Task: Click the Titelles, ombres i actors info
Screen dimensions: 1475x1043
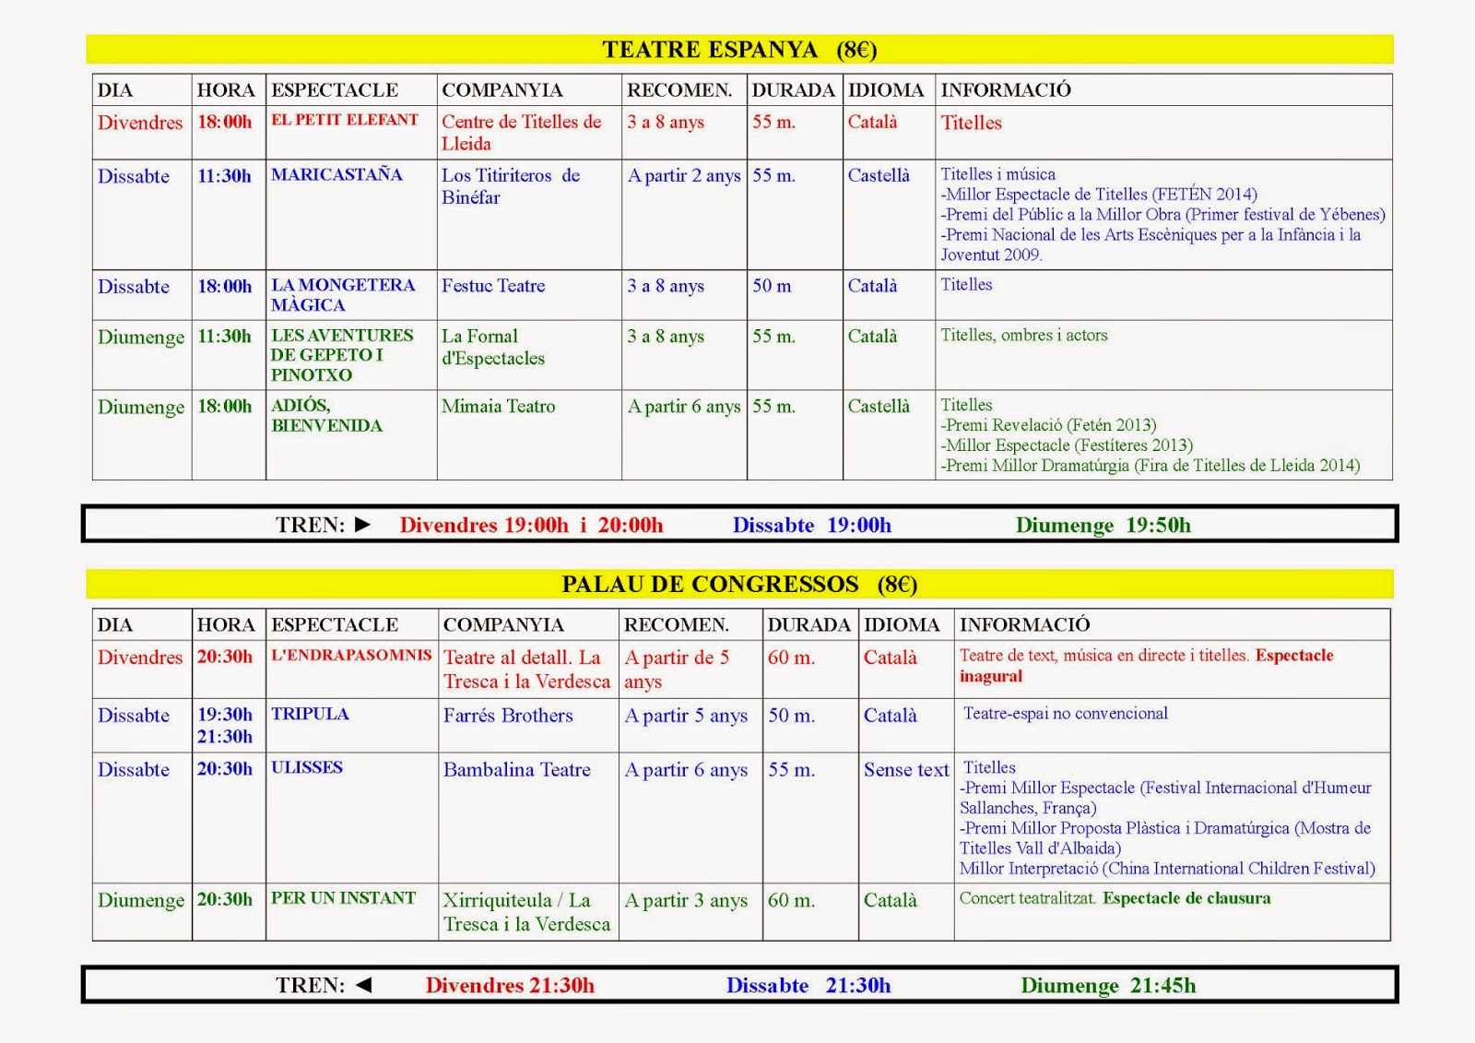Action: click(x=1024, y=336)
